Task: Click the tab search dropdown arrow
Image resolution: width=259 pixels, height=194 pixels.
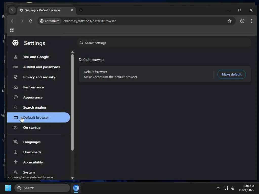Action: coord(12,10)
